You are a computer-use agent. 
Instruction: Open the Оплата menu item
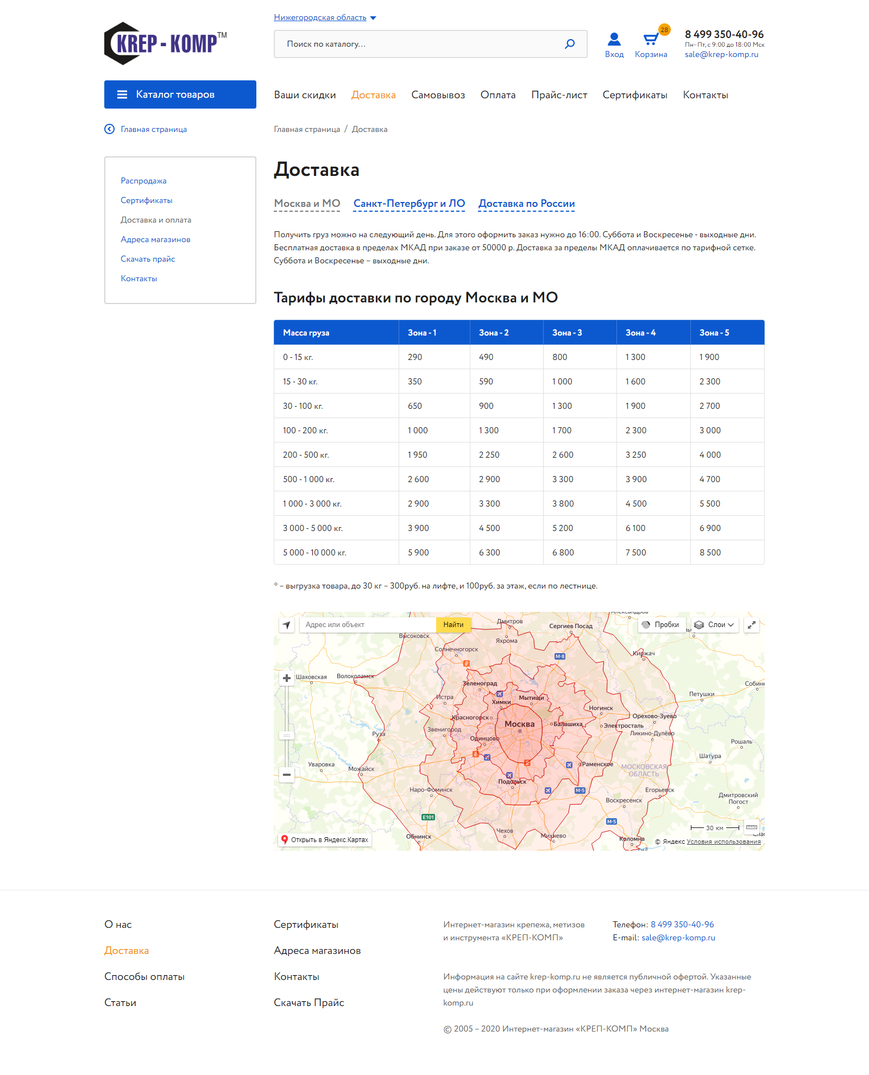coord(498,95)
